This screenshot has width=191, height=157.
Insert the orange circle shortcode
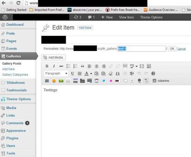pos(54,81)
